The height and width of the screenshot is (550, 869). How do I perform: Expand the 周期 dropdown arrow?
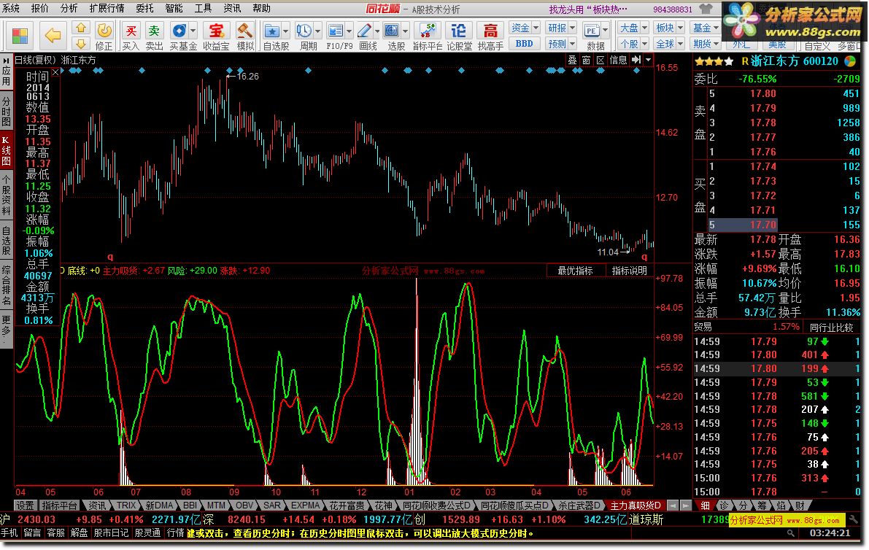tap(317, 31)
